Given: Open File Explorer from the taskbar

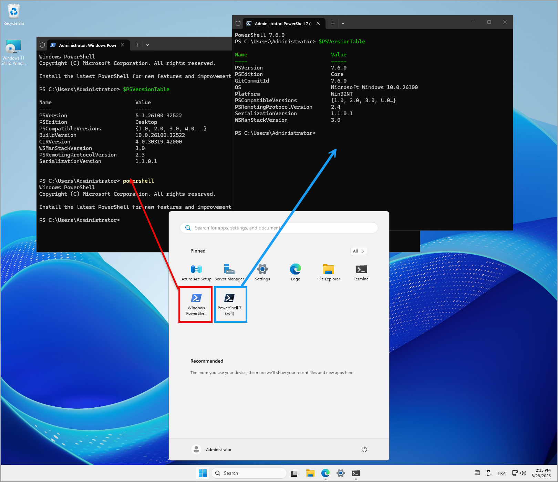Looking at the screenshot, I should [310, 473].
